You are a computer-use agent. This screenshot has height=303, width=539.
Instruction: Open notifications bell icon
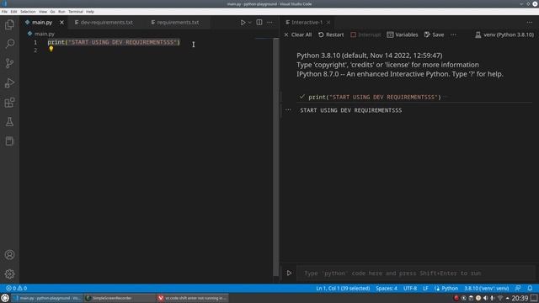point(530,288)
